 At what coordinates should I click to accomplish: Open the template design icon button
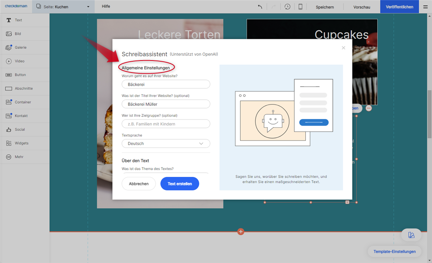411,235
